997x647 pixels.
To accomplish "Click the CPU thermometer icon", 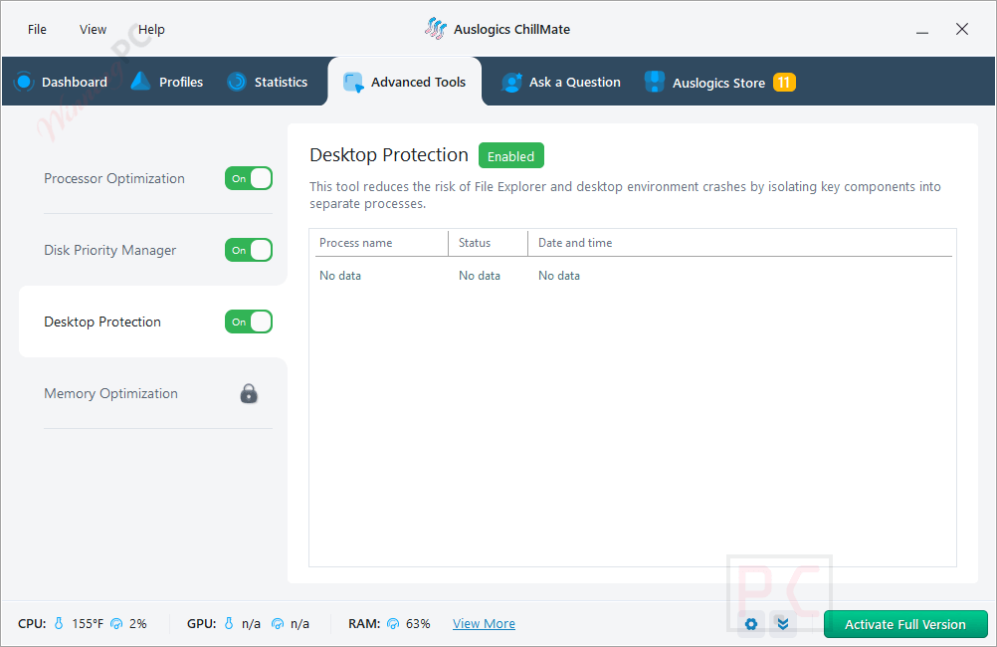I will pos(59,623).
